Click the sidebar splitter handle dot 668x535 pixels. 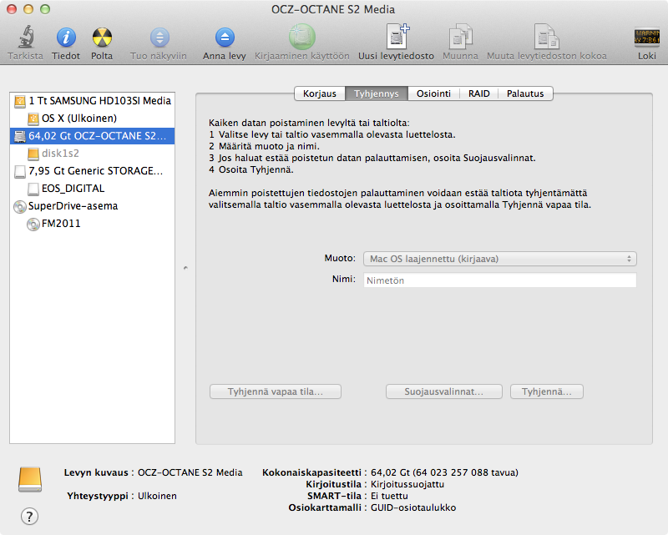click(x=185, y=268)
